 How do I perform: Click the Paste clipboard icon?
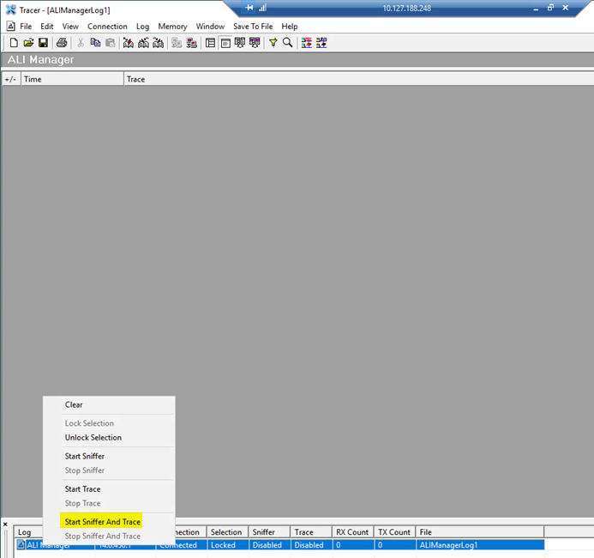tap(111, 43)
